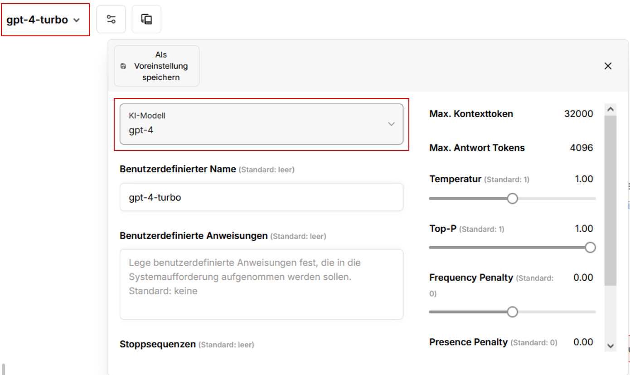Click the Benutzerdefinierter Name input field
This screenshot has width=630, height=375.
pyautogui.click(x=261, y=197)
